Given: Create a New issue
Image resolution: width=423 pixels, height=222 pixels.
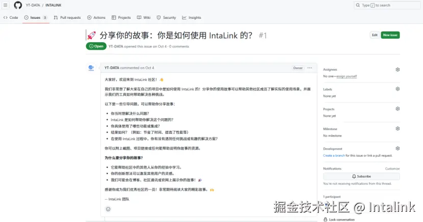Looking at the screenshot, I should point(390,35).
